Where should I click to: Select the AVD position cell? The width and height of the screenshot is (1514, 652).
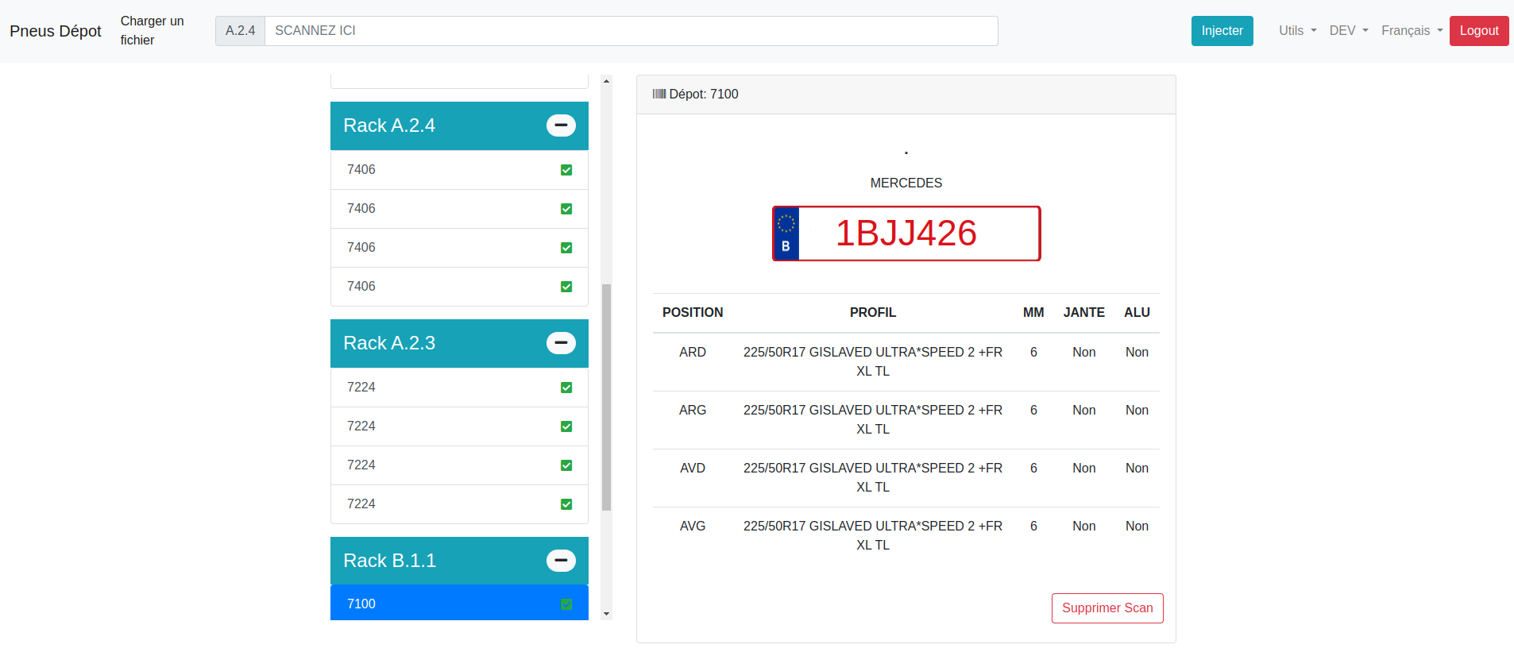tap(693, 469)
